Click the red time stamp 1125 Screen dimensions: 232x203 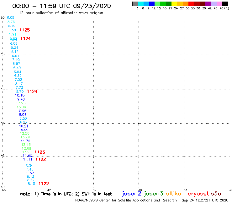25,30
